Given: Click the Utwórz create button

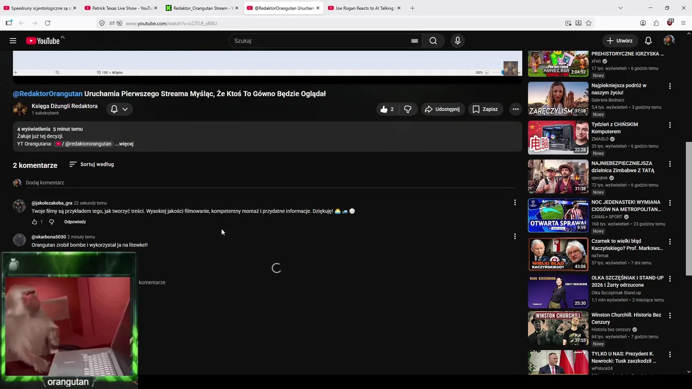Looking at the screenshot, I should coord(619,41).
